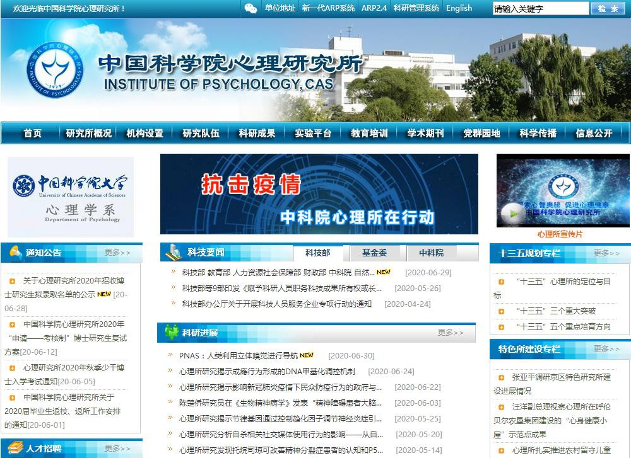Select the 基金委 tab
Viewport: 631px width, 458px height.
374,253
